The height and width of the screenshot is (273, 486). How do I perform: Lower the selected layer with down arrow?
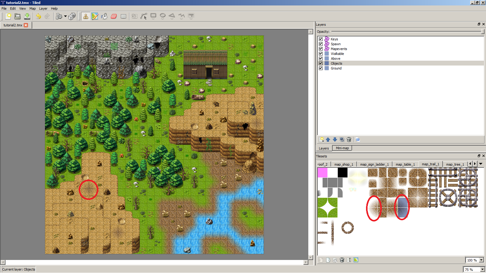click(335, 140)
